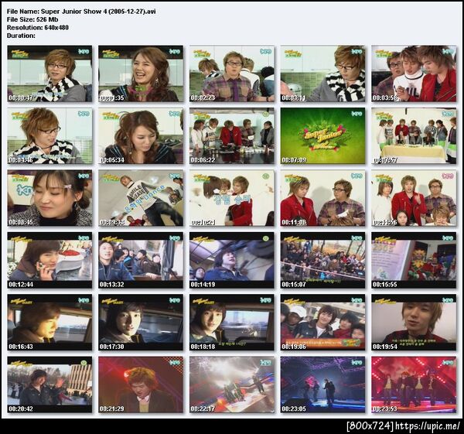Select the thumbnail stamped 00:07:57
464x434 pixels.
coord(414,136)
